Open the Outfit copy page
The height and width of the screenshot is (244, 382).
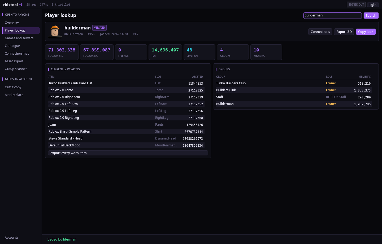21,87
